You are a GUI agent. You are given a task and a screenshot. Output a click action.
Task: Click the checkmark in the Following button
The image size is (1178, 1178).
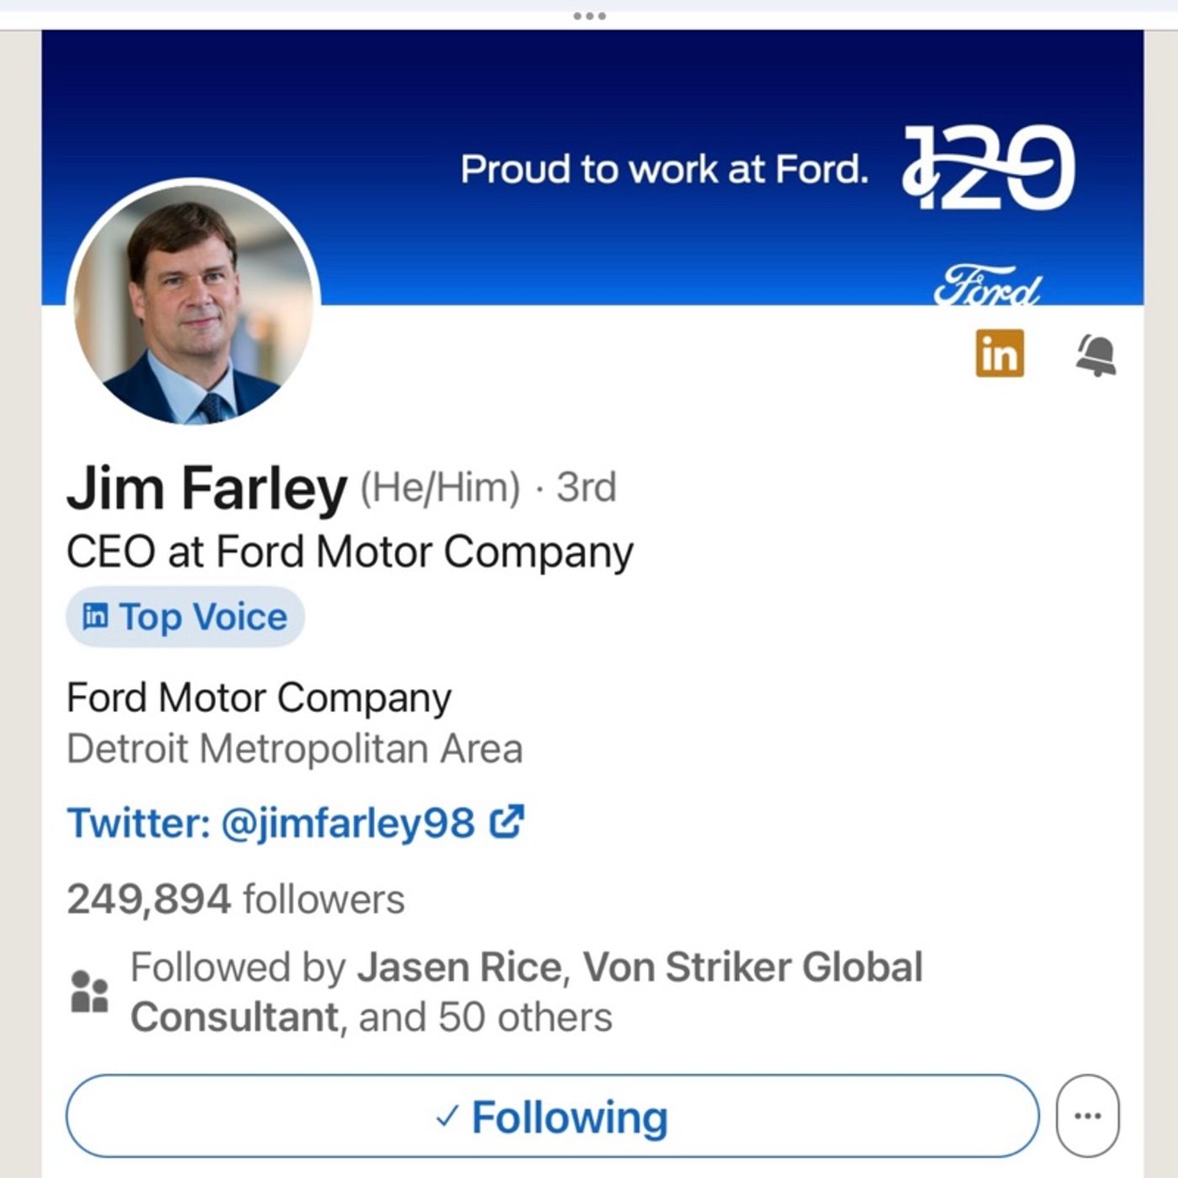click(x=447, y=1117)
